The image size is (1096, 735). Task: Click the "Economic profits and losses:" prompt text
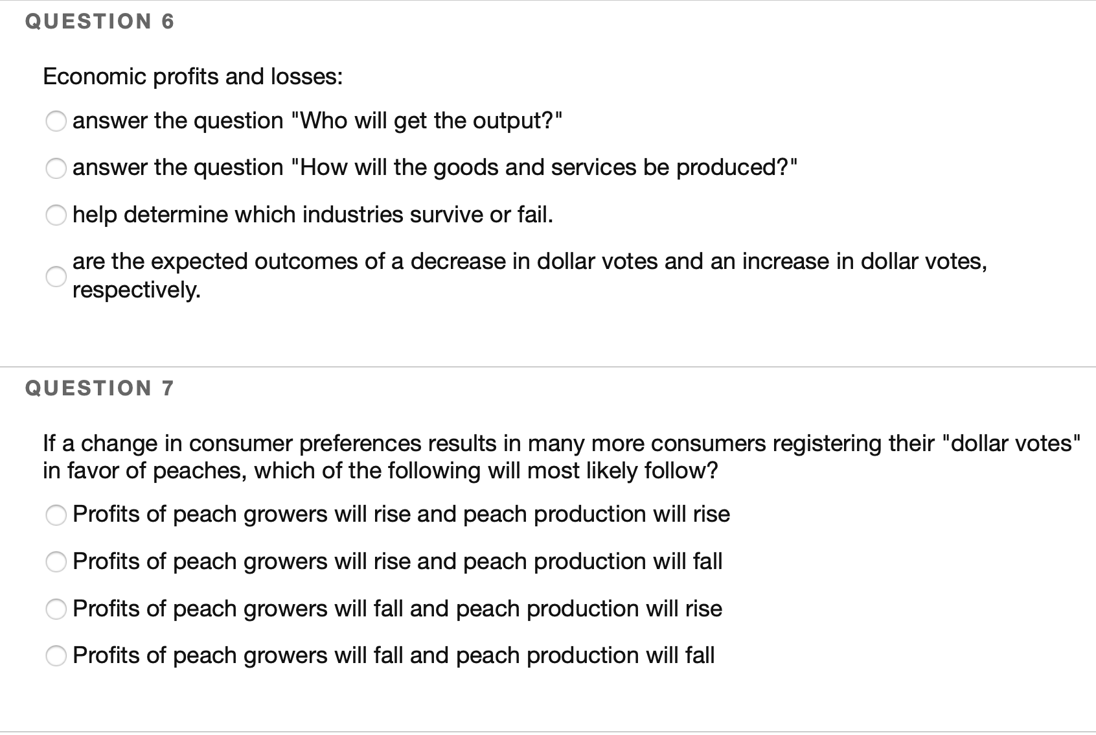pyautogui.click(x=192, y=76)
